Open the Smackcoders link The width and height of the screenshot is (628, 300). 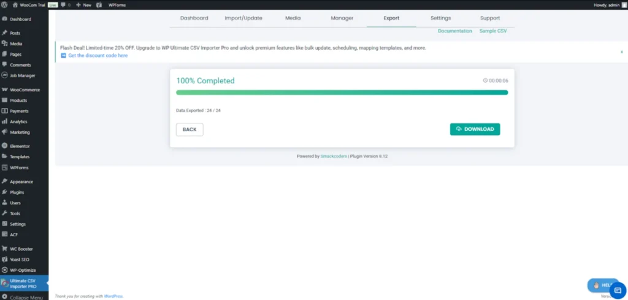click(334, 156)
